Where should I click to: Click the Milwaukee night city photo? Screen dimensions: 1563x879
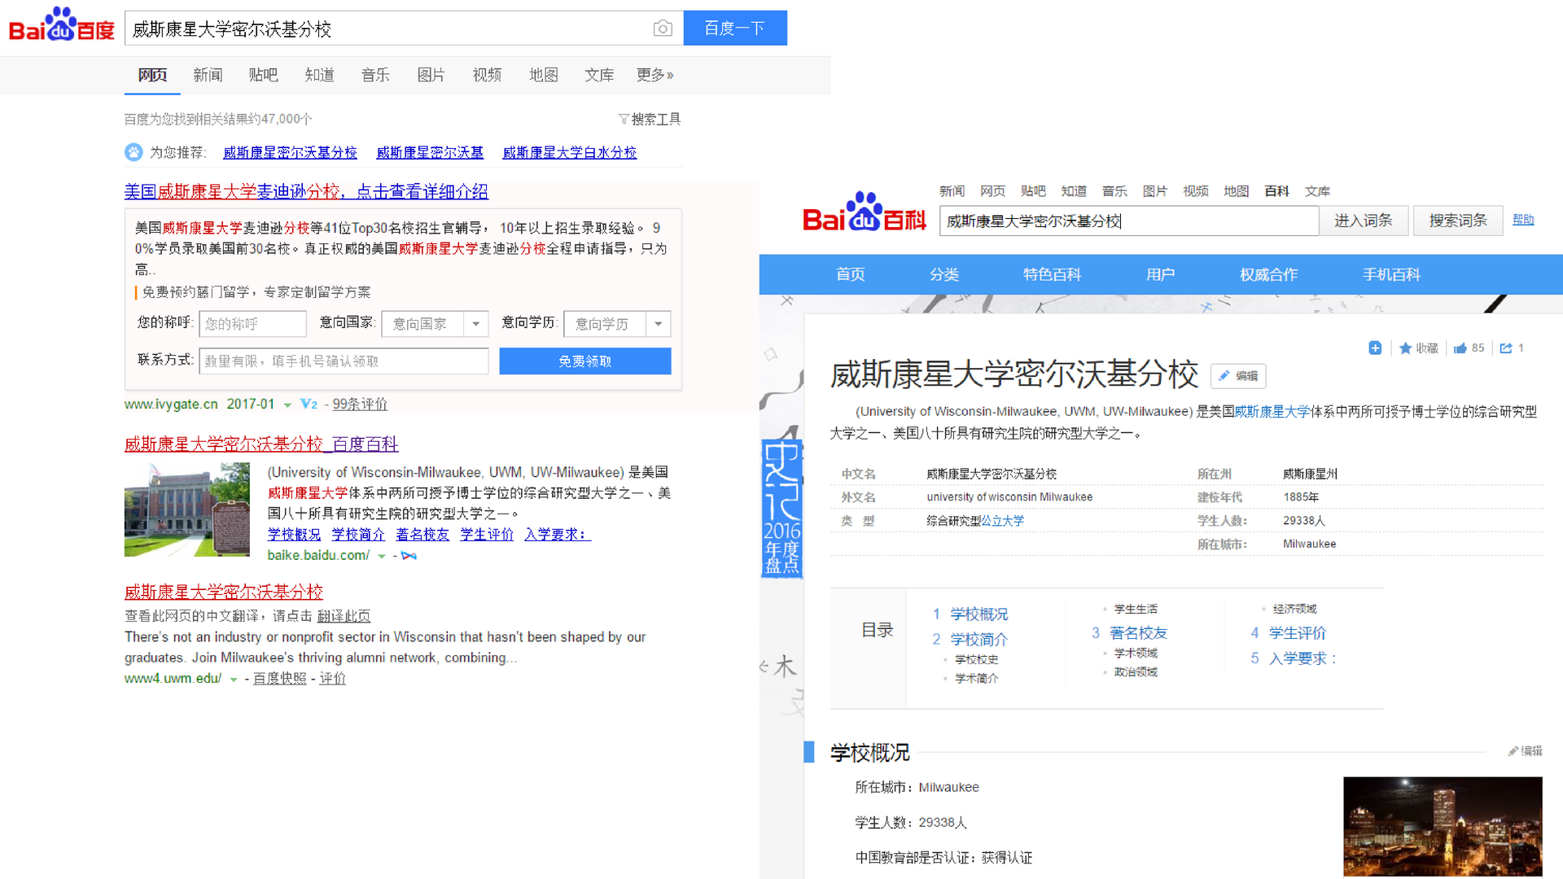1443,827
